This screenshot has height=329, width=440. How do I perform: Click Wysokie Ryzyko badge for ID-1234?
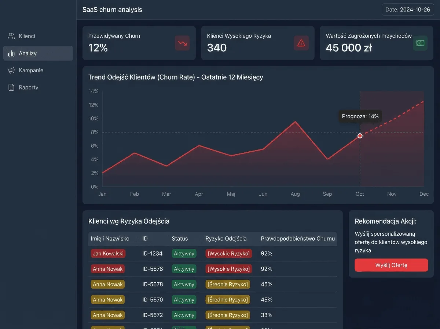click(228, 253)
